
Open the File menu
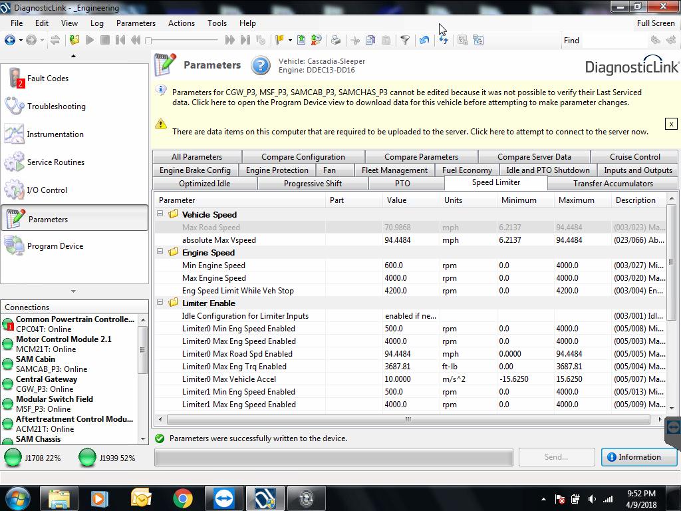17,23
